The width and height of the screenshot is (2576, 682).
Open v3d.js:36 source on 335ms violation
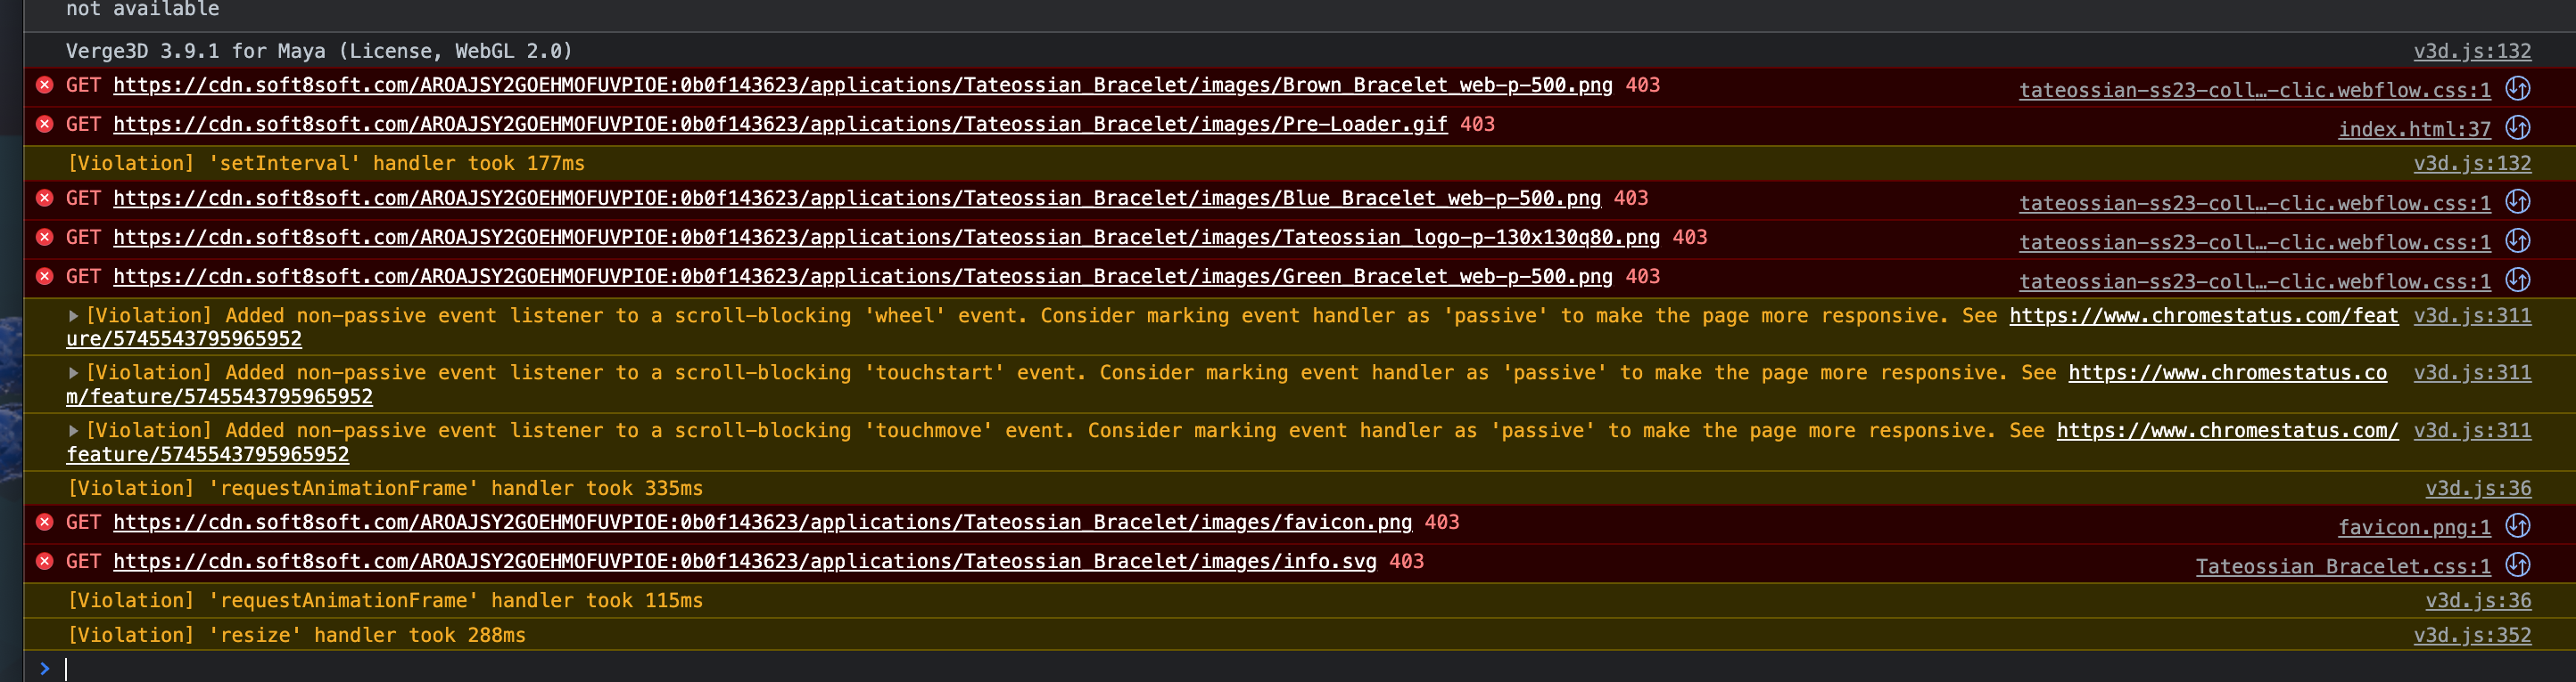pos(2478,488)
